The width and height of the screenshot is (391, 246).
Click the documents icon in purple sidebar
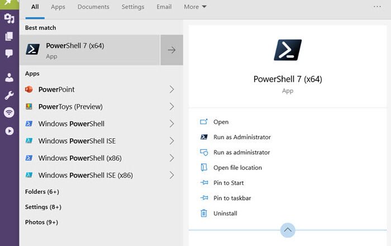tap(9, 36)
